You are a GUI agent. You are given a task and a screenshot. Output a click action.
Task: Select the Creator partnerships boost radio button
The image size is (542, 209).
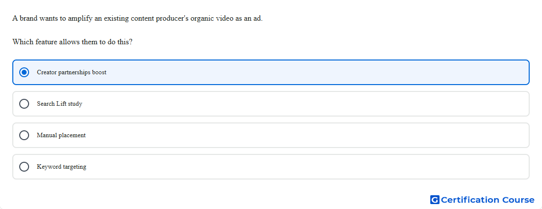24,72
